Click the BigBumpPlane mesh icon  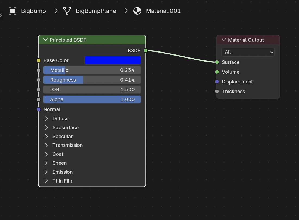[67, 11]
